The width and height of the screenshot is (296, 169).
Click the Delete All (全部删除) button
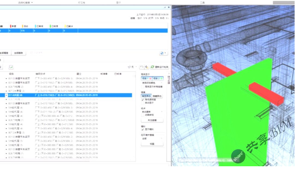(18, 53)
